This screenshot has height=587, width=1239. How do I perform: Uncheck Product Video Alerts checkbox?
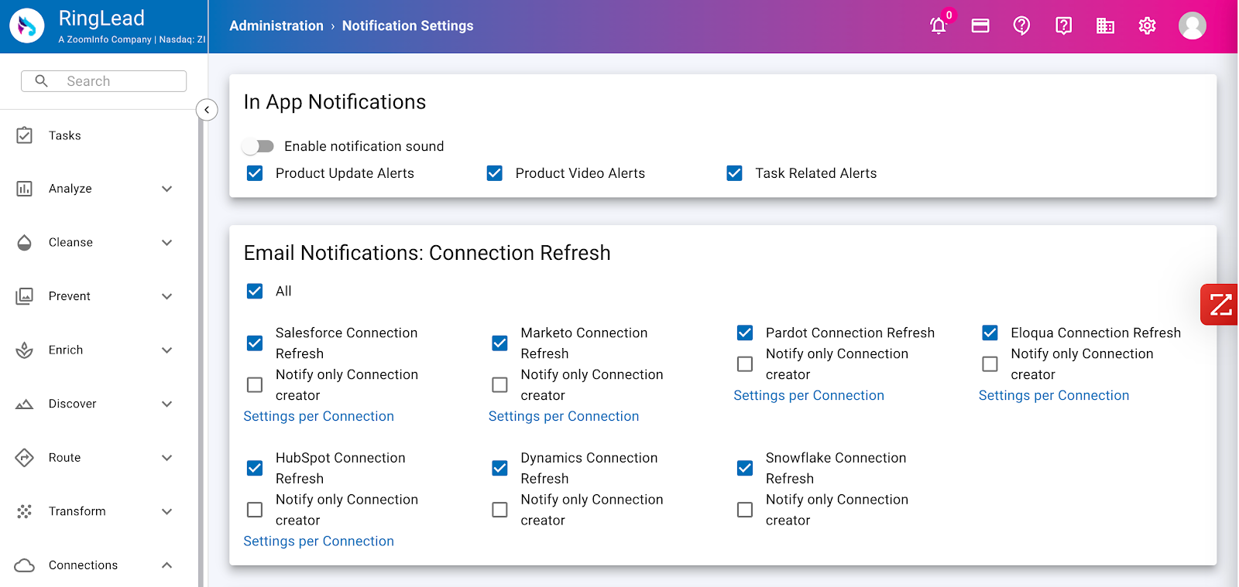pos(495,173)
